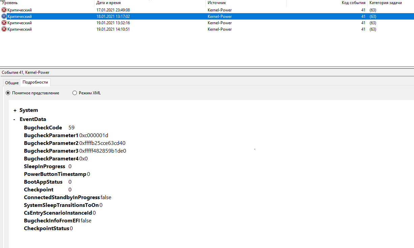This screenshot has width=414, height=248.
Task: Click the ConnectedStandbyInProgress label
Action: (62, 197)
